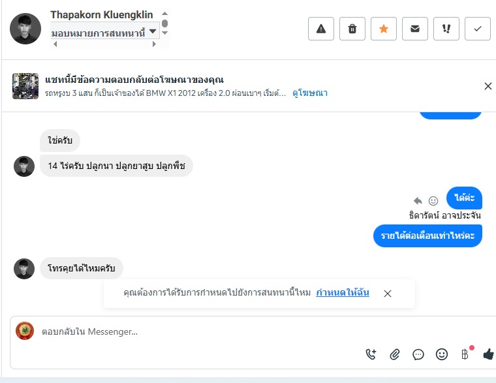React to ได้ค่ะ message with smiley icon
Screen dimensions: 496x383
[x=433, y=201]
